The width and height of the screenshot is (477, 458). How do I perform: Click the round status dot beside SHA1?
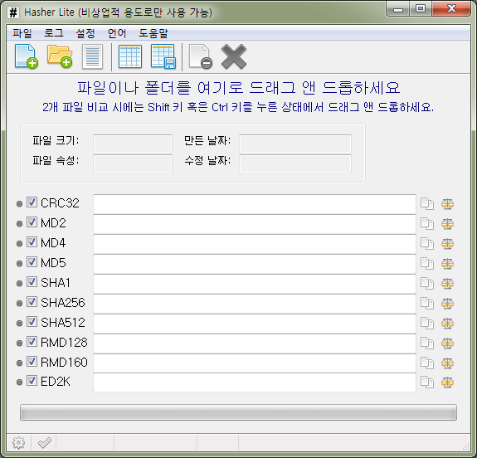19,283
